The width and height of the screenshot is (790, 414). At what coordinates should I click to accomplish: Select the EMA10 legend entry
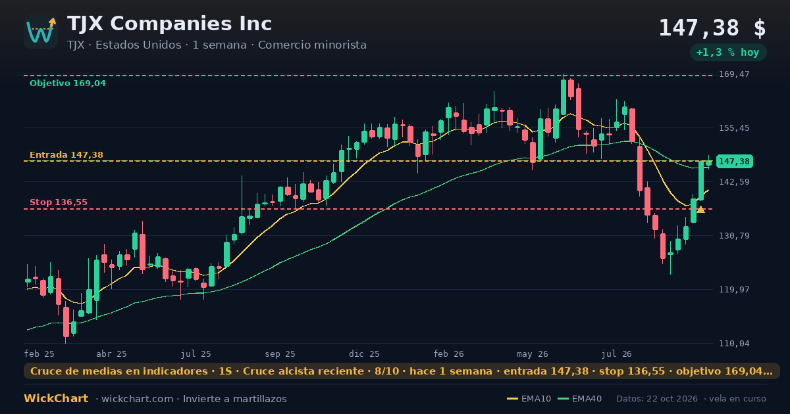(529, 399)
